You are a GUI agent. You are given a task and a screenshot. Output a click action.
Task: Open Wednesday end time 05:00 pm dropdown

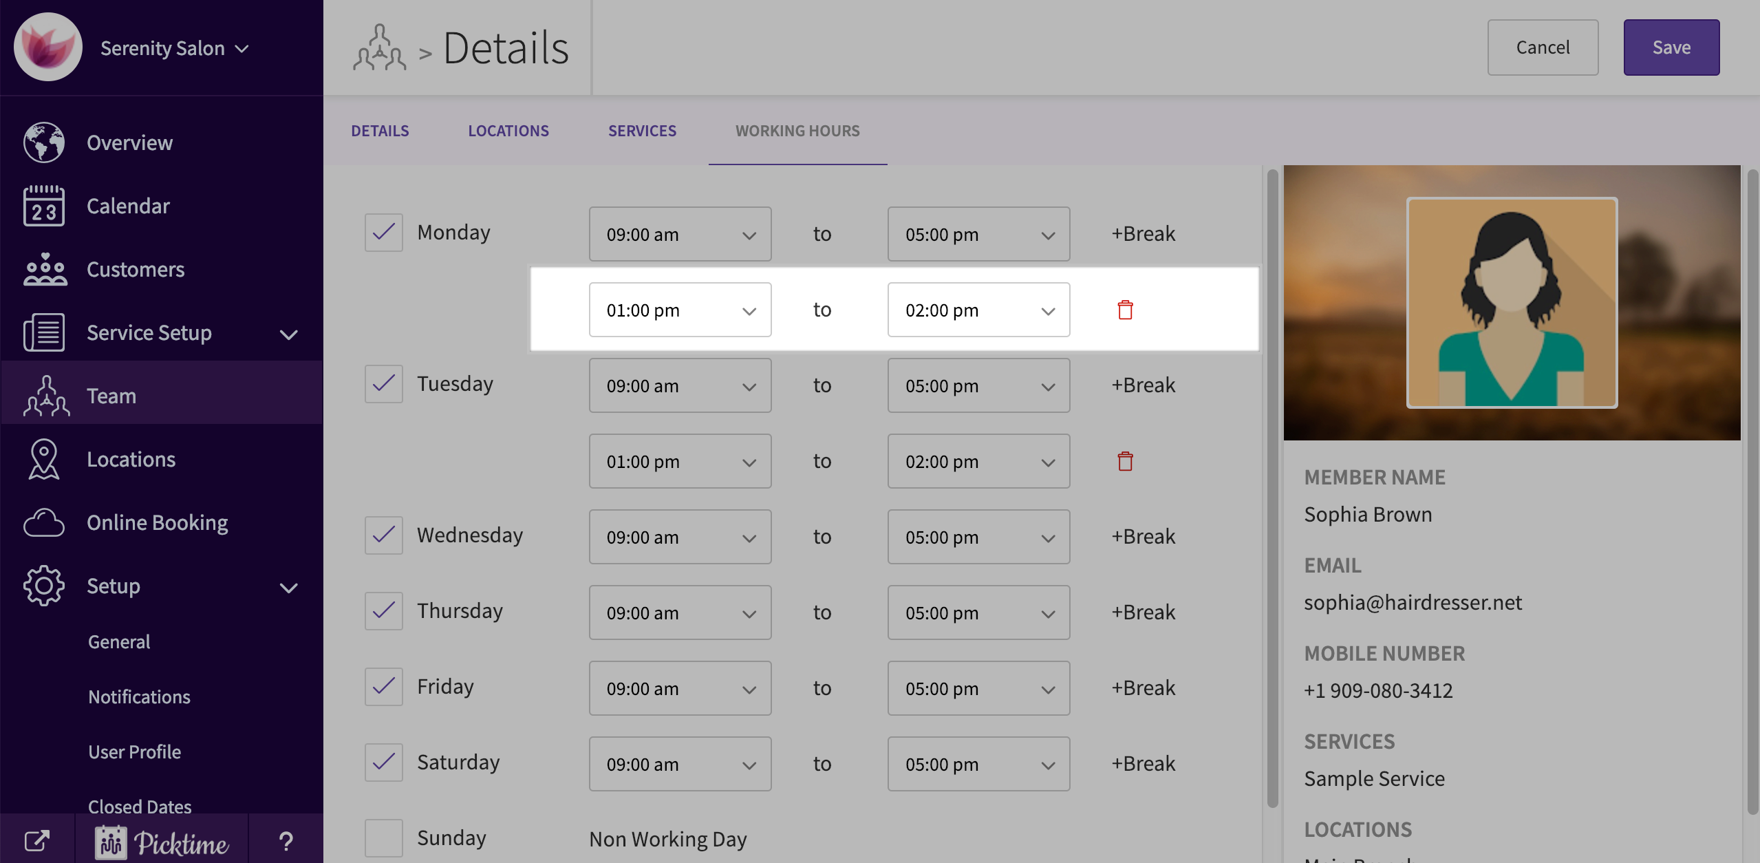[978, 537]
